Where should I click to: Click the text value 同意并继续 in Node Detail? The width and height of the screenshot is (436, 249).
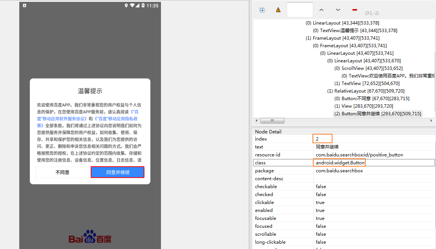(327, 147)
